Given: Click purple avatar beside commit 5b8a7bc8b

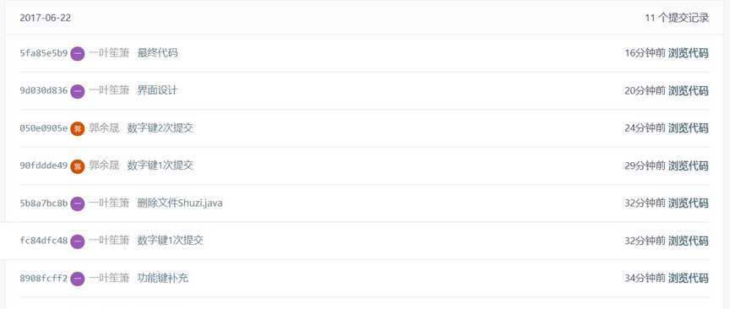Looking at the screenshot, I should [x=77, y=203].
